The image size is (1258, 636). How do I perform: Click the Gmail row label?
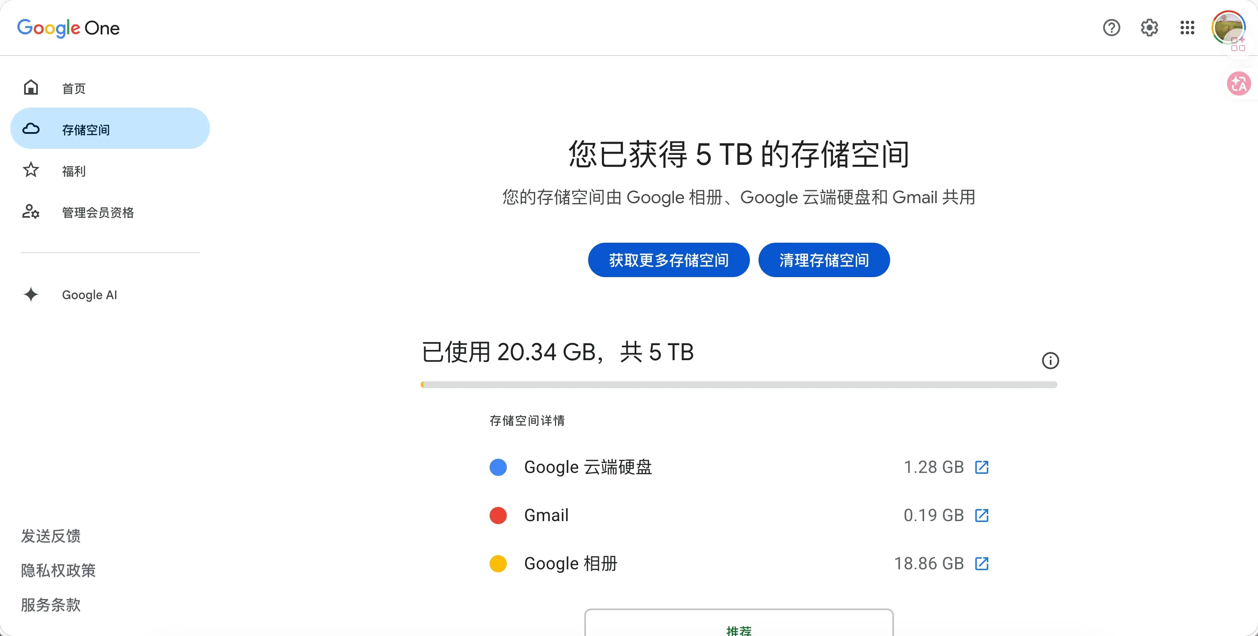546,516
